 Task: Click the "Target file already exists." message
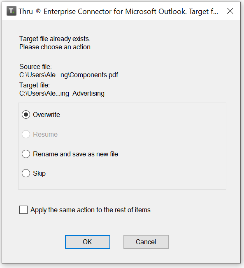55,39
